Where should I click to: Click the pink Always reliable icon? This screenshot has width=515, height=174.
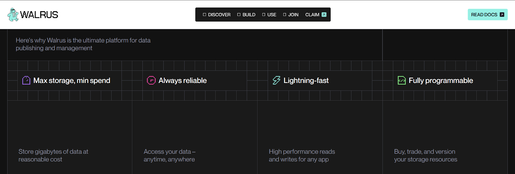click(151, 80)
